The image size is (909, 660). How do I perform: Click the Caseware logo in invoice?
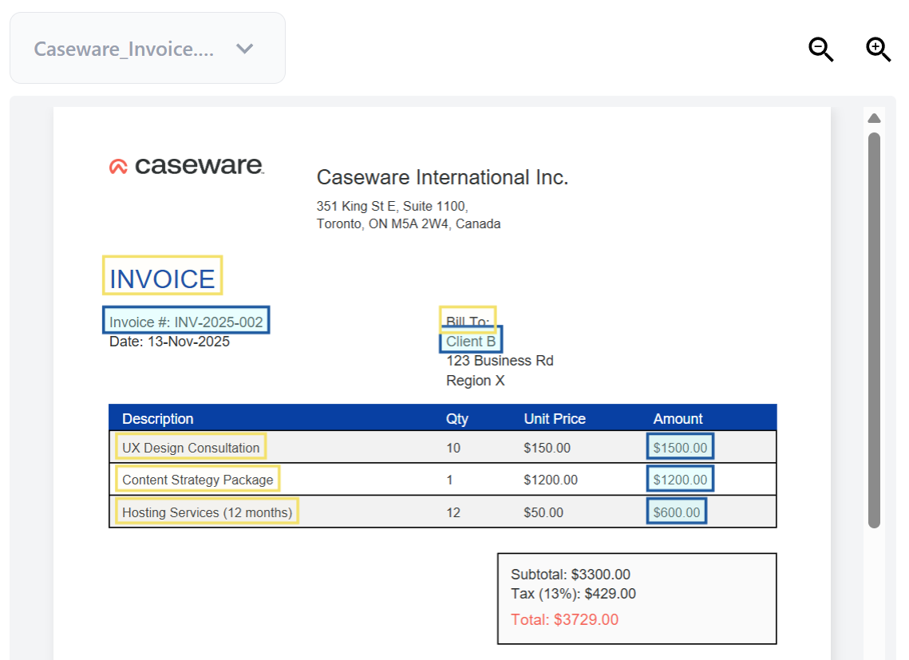[x=187, y=166]
